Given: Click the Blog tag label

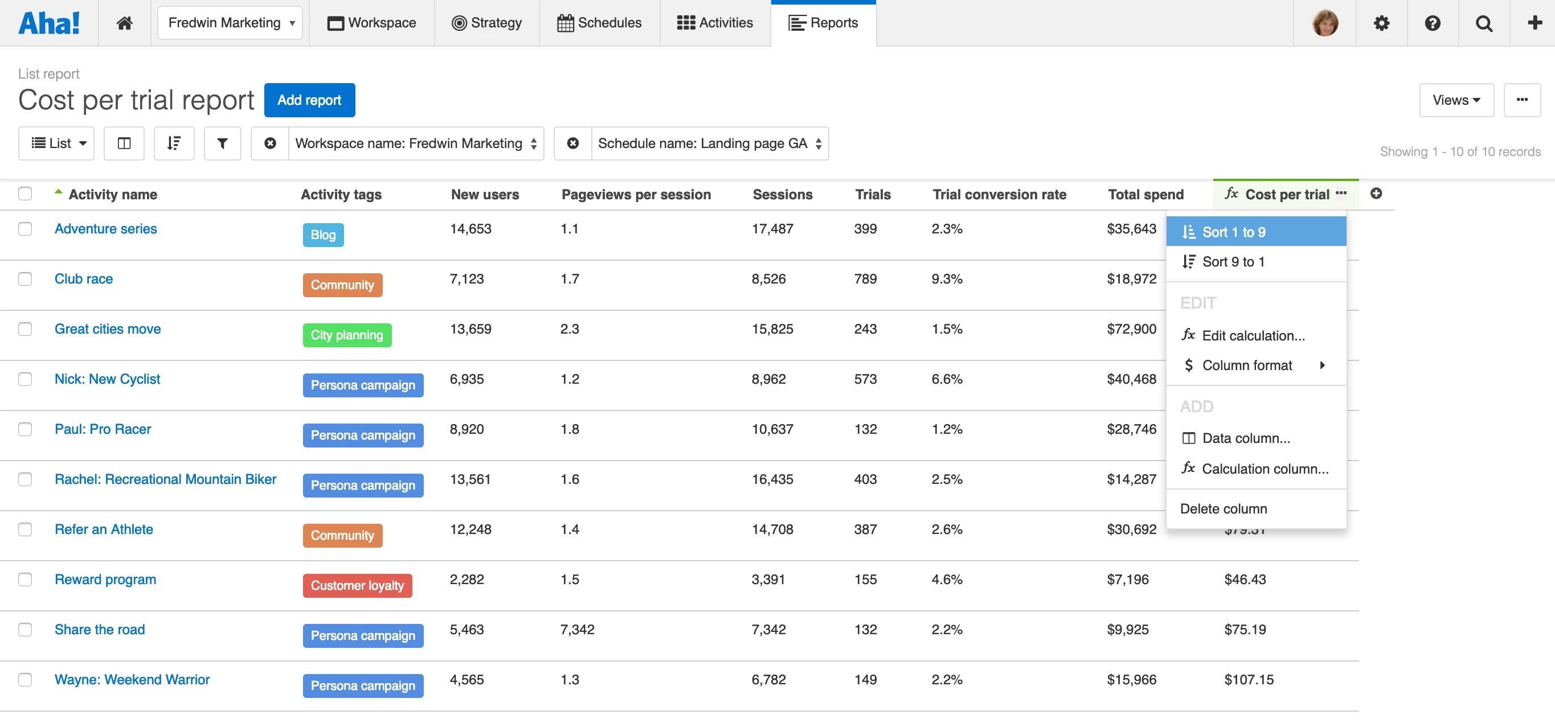Looking at the screenshot, I should tap(323, 235).
